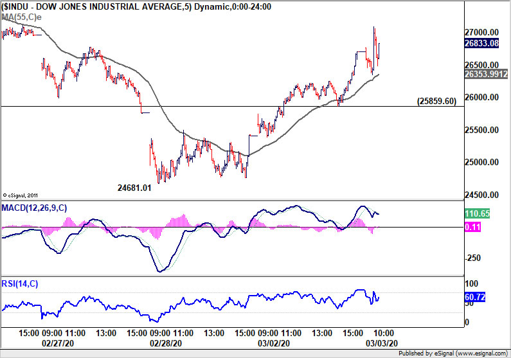Click the 03/03/20 date label
Screen dimensions: 511x358
click(x=382, y=343)
